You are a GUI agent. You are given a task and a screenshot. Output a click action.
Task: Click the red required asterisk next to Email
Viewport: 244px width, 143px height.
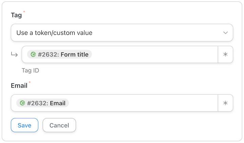[x=29, y=82]
